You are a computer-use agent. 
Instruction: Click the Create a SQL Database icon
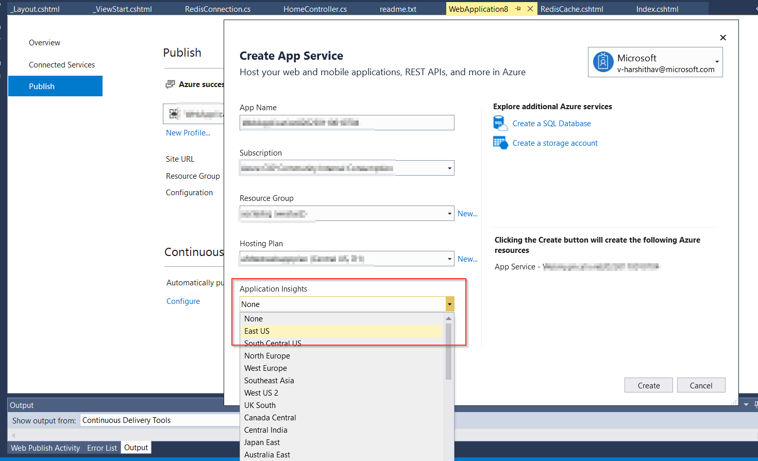click(499, 123)
